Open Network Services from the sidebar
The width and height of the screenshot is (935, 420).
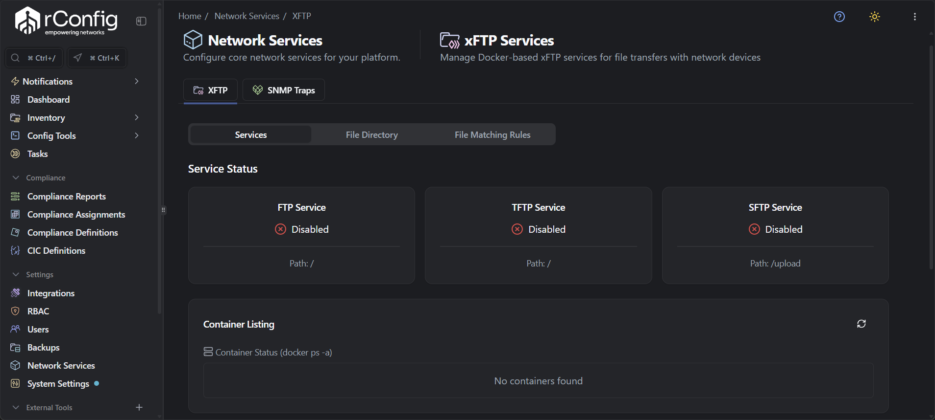(61, 365)
